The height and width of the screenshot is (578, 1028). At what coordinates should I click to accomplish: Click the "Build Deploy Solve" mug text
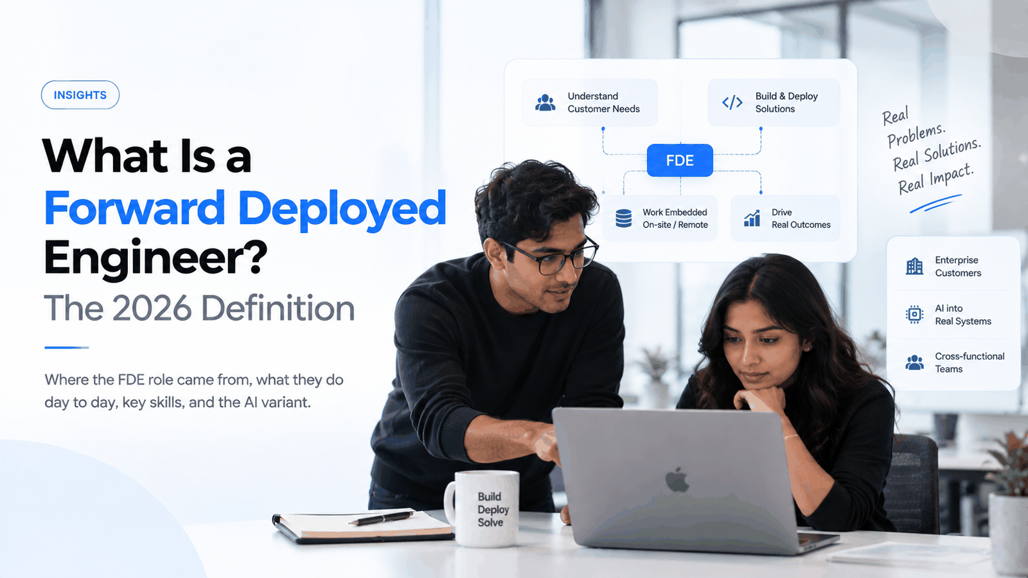[493, 509]
